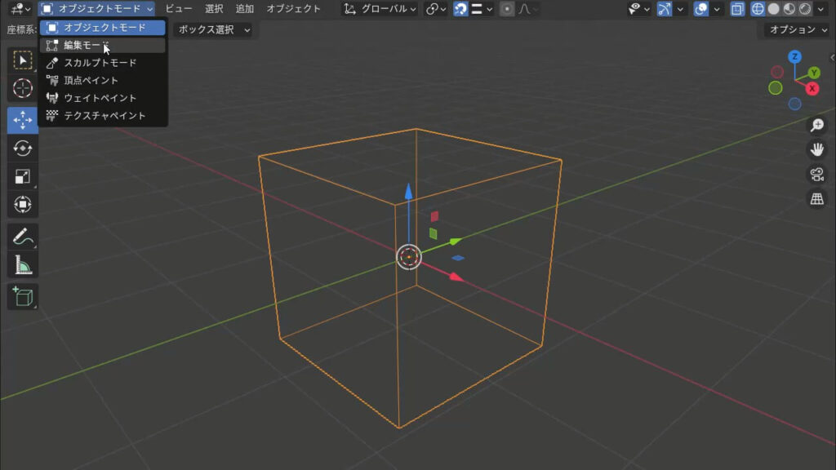Open the proportional falloff curve selector
The image size is (836, 470).
point(527,8)
